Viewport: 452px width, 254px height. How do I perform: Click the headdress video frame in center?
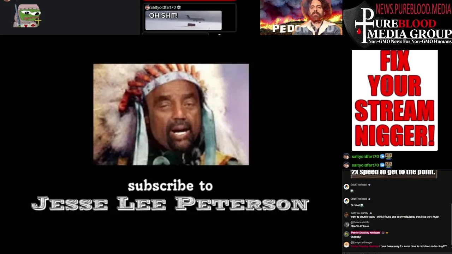[171, 114]
